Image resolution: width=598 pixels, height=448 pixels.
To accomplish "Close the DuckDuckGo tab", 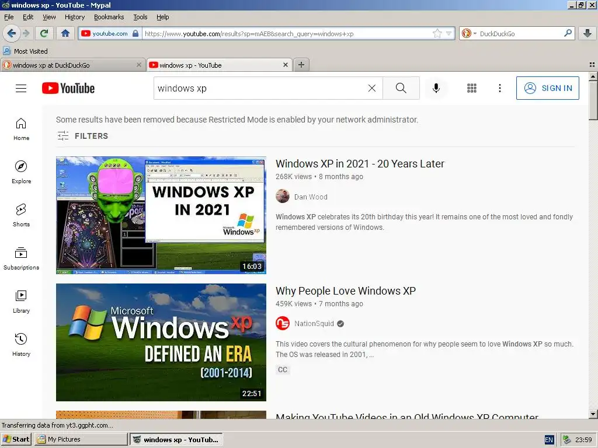I will pos(139,65).
